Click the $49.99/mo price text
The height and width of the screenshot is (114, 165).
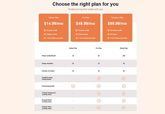(85, 24)
